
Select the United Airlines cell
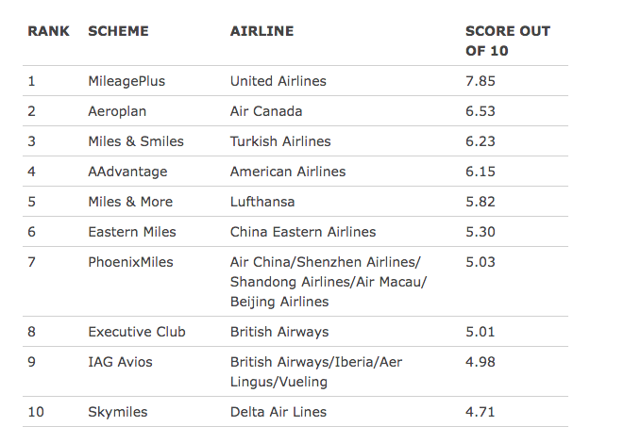pyautogui.click(x=278, y=81)
